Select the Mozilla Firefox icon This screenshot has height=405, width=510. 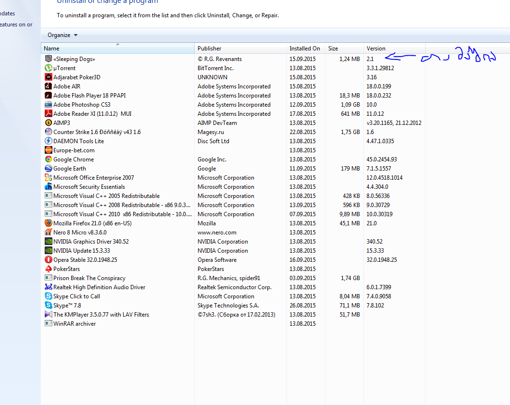pos(48,223)
